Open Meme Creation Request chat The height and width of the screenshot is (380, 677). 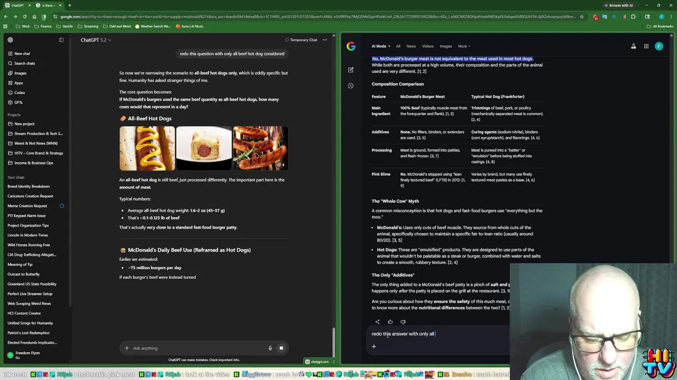pos(28,206)
